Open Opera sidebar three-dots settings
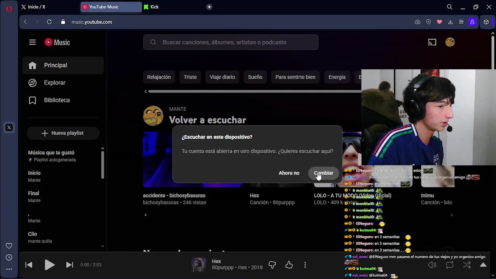496x279 pixels. [x=9, y=269]
